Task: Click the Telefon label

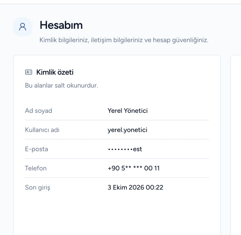Action: click(x=36, y=168)
